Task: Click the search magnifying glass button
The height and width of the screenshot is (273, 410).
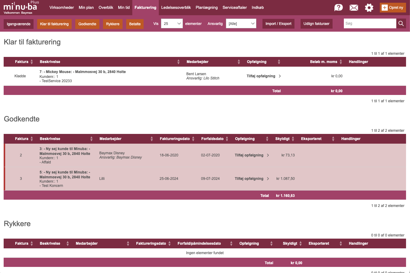Action: click(401, 23)
